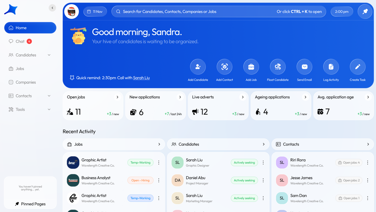Screen dimensions: 376x212
Task: Open the Open jobs card arrow
Action: coord(118,97)
